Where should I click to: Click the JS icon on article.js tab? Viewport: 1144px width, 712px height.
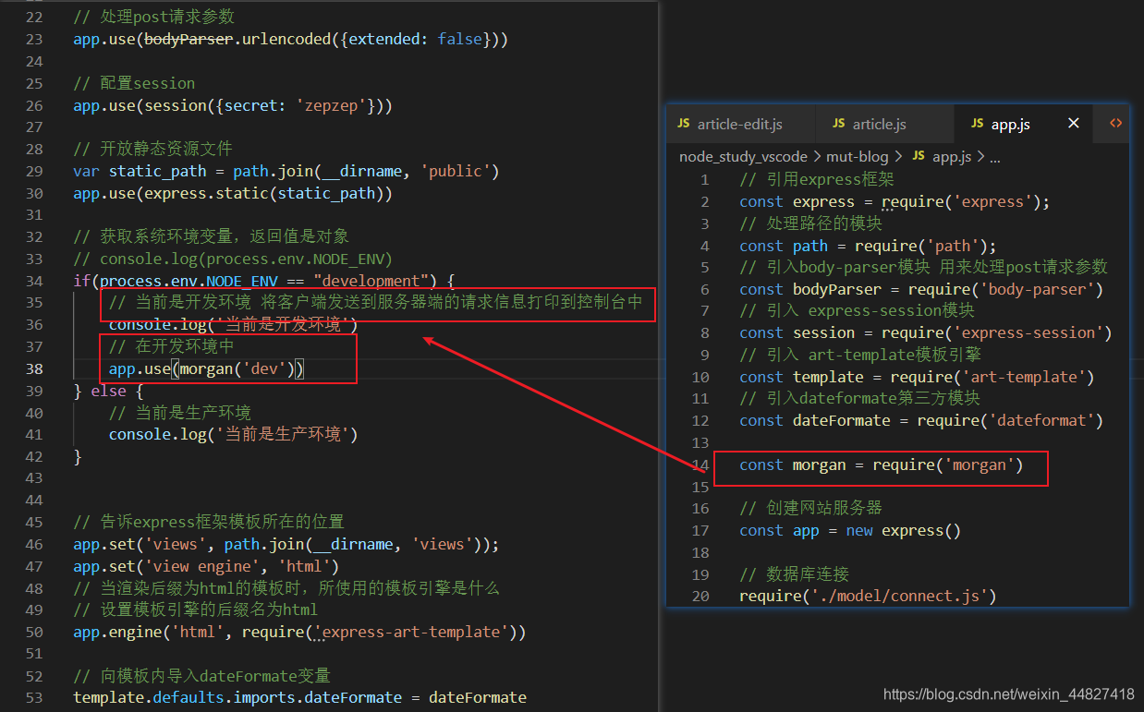(839, 124)
